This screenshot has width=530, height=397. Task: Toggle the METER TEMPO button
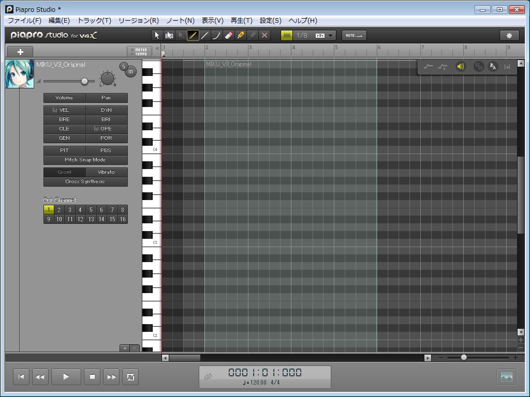point(139,52)
